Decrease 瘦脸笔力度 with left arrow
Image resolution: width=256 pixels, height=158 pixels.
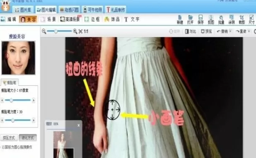point(2,120)
